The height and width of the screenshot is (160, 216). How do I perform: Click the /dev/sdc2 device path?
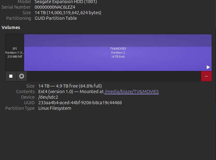[48, 97]
